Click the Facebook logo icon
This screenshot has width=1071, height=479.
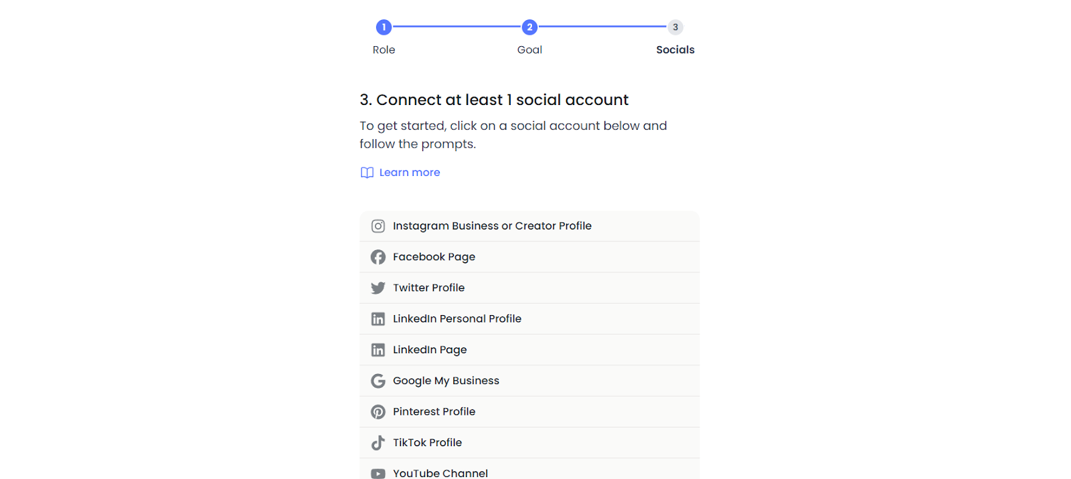pos(378,257)
